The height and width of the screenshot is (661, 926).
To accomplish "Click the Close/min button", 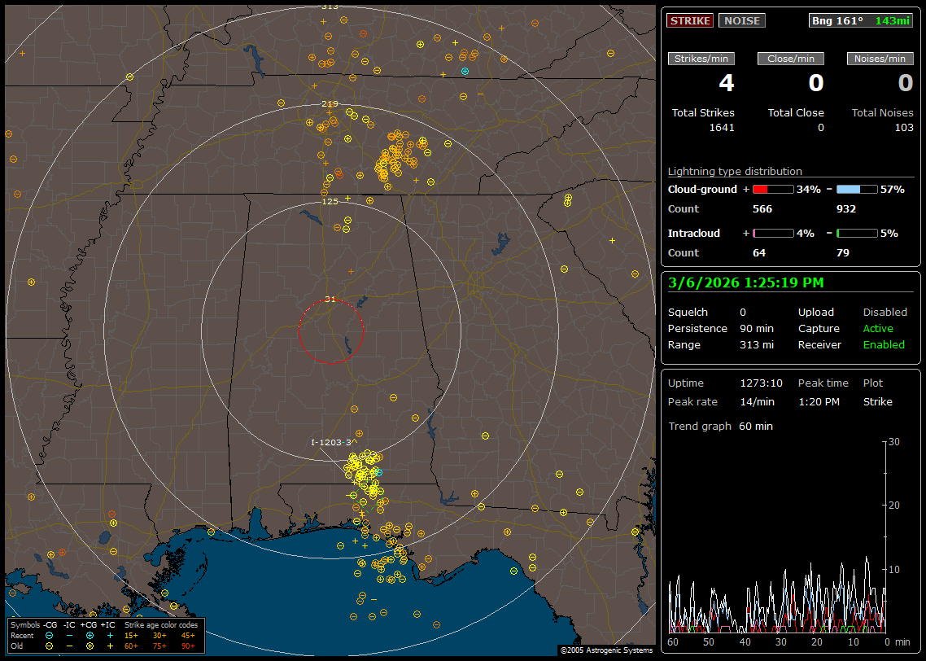I will point(791,59).
